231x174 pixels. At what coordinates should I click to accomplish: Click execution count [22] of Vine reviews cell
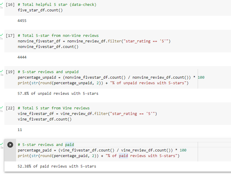click(10, 108)
